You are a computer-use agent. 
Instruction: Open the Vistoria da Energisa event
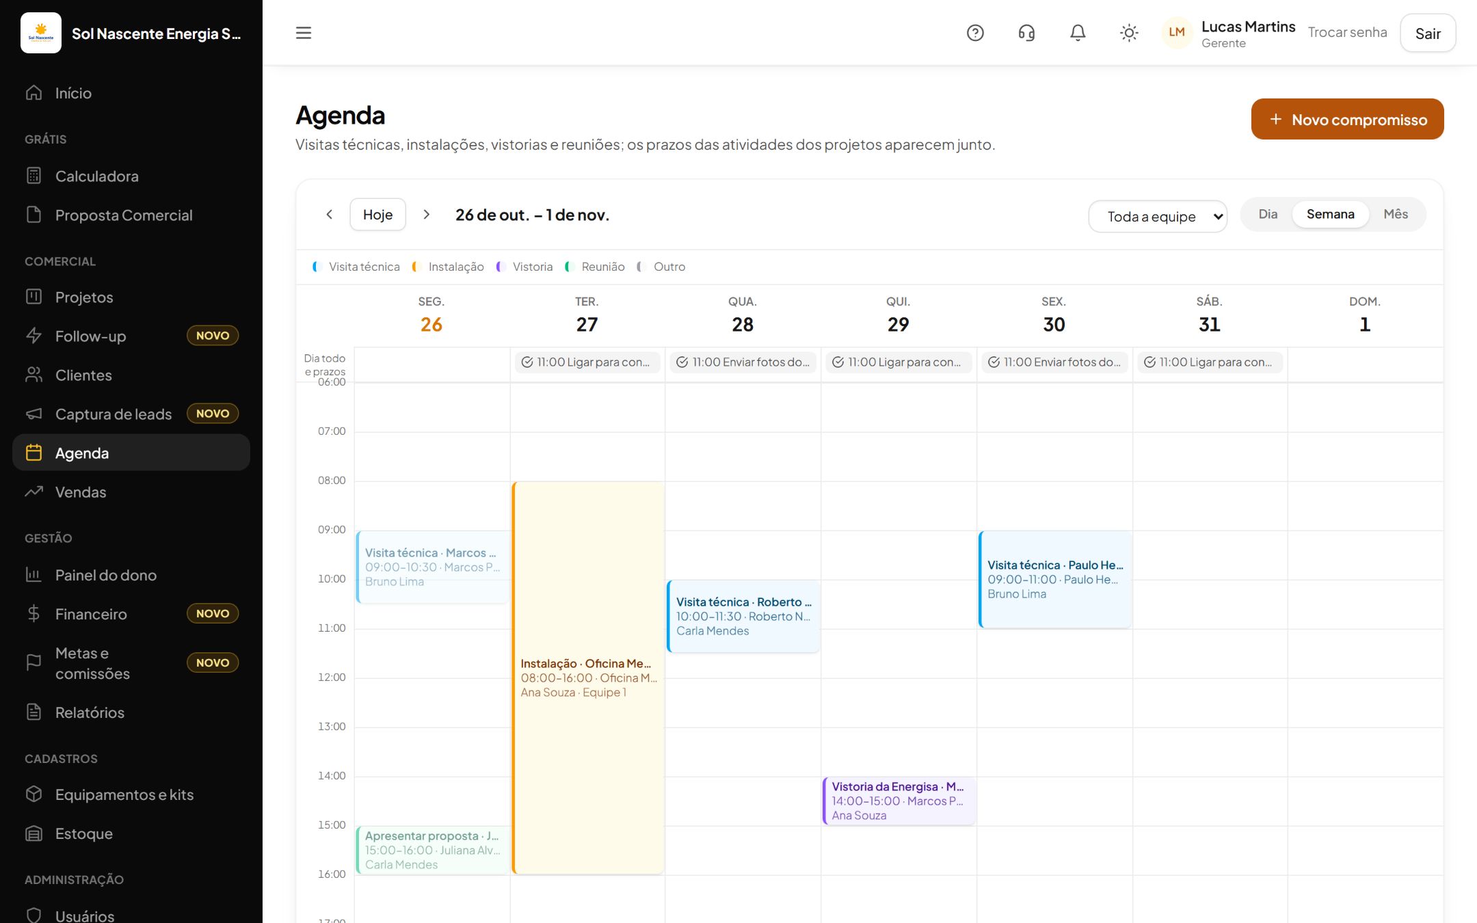pyautogui.click(x=899, y=801)
